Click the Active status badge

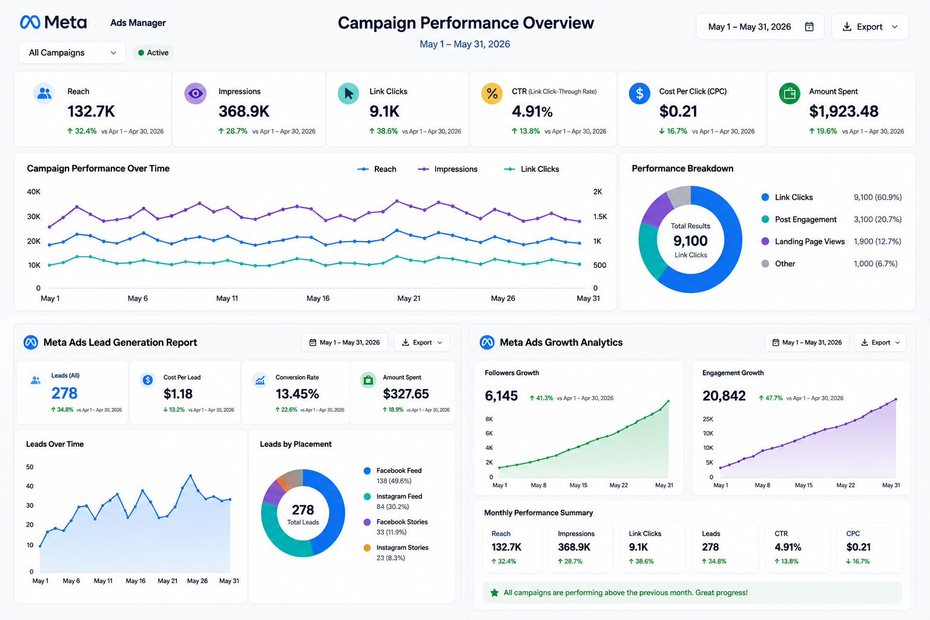[153, 53]
